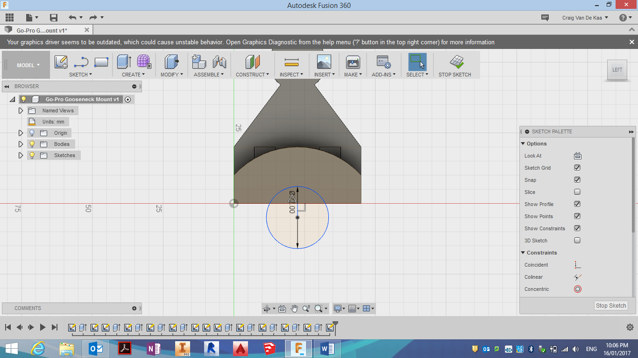
Task: Open the ASSEMBLE menu
Action: pyautogui.click(x=209, y=75)
